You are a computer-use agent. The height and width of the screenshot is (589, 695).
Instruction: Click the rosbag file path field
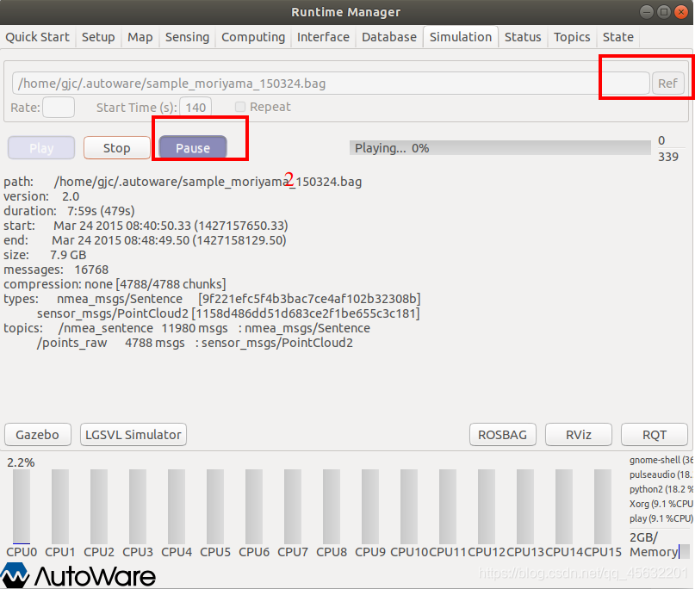pos(331,84)
